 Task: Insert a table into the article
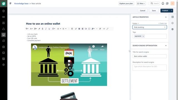point(79,29)
